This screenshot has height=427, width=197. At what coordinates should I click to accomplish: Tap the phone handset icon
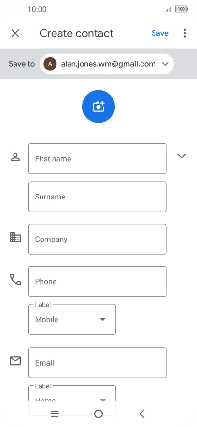click(x=15, y=279)
